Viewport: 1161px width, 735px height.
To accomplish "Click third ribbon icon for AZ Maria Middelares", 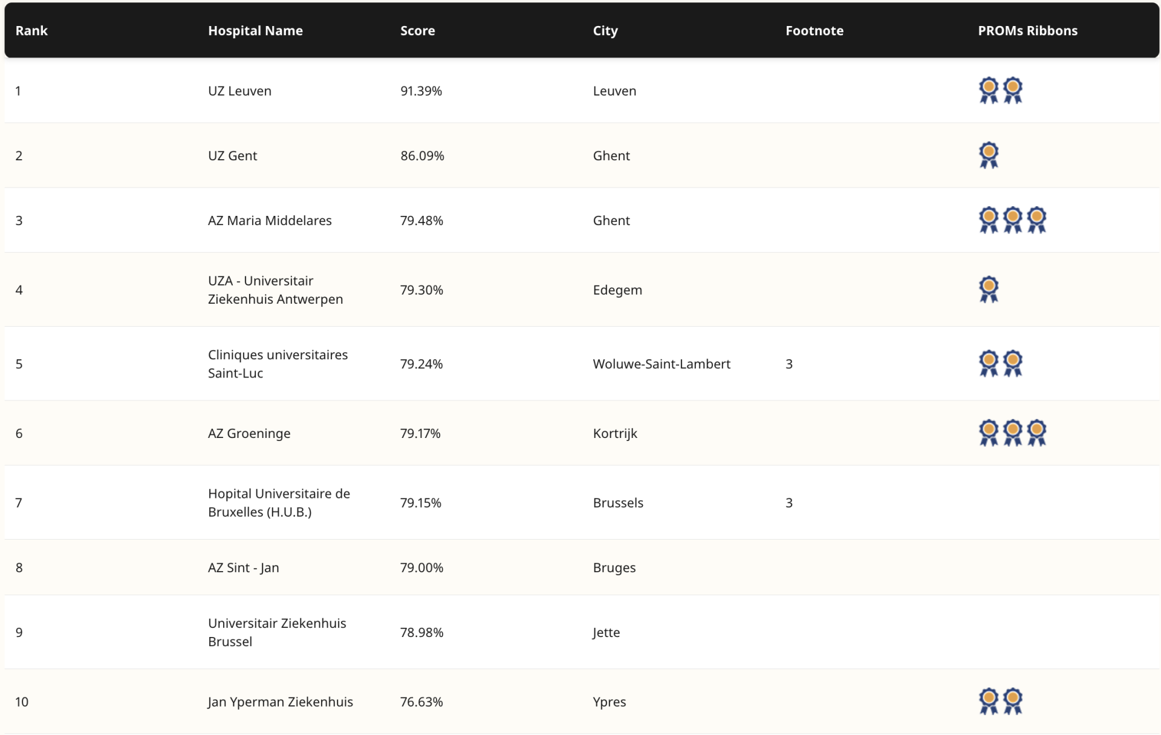I will [1036, 220].
